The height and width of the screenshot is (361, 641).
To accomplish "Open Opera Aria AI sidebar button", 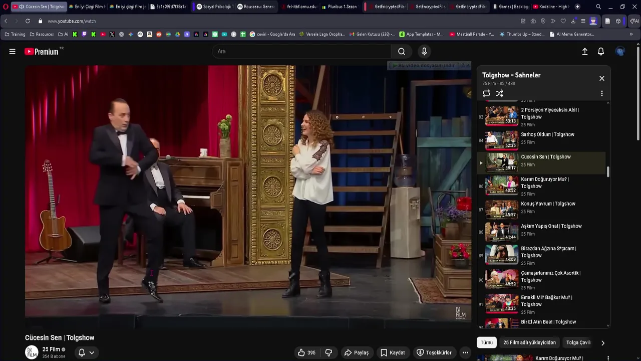I will click(634, 21).
